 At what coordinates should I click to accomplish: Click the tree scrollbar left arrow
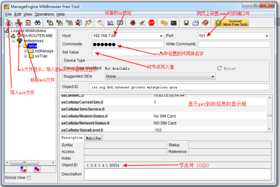tap(7, 163)
